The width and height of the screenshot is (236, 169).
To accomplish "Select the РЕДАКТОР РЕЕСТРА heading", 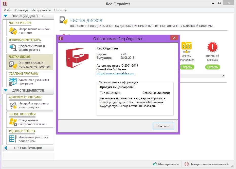I will (x=22, y=131).
